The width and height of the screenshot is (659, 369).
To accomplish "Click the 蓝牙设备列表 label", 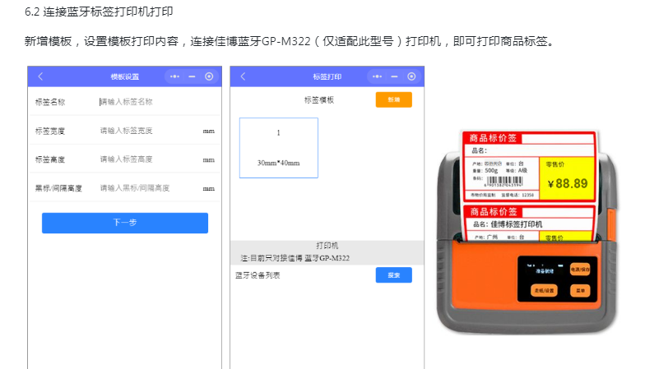I will [258, 275].
